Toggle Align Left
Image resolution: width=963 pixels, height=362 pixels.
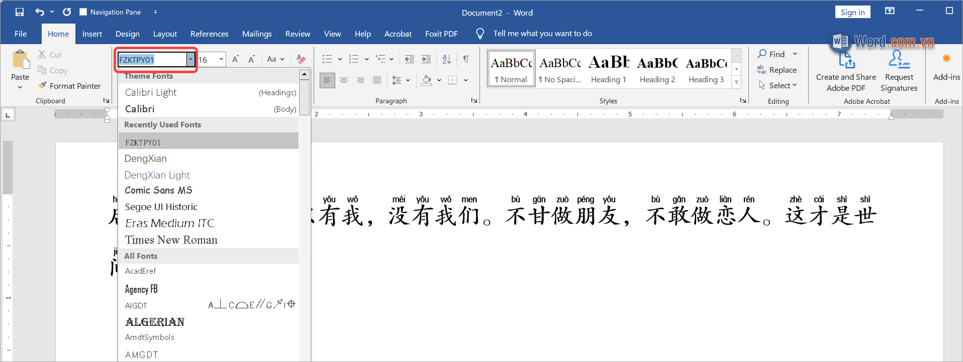327,80
